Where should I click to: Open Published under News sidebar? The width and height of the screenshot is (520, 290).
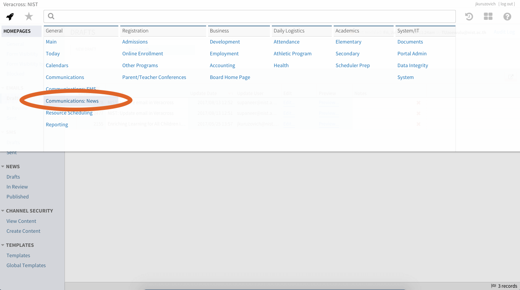click(x=18, y=197)
